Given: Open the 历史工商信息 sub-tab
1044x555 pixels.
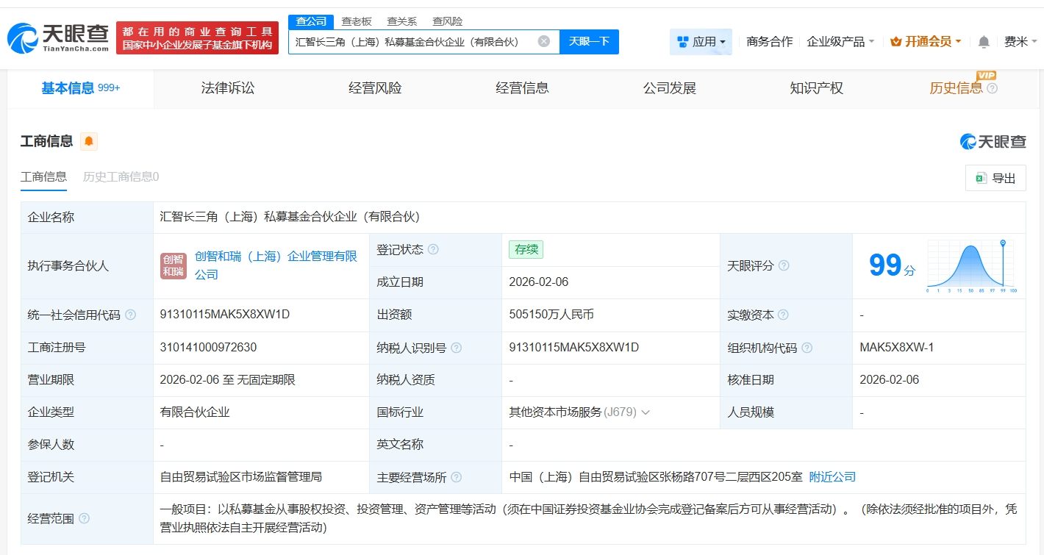Looking at the screenshot, I should (121, 176).
